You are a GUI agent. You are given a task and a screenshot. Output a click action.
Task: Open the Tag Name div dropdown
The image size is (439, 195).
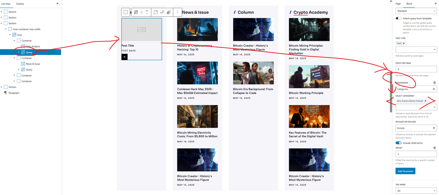coord(416,191)
